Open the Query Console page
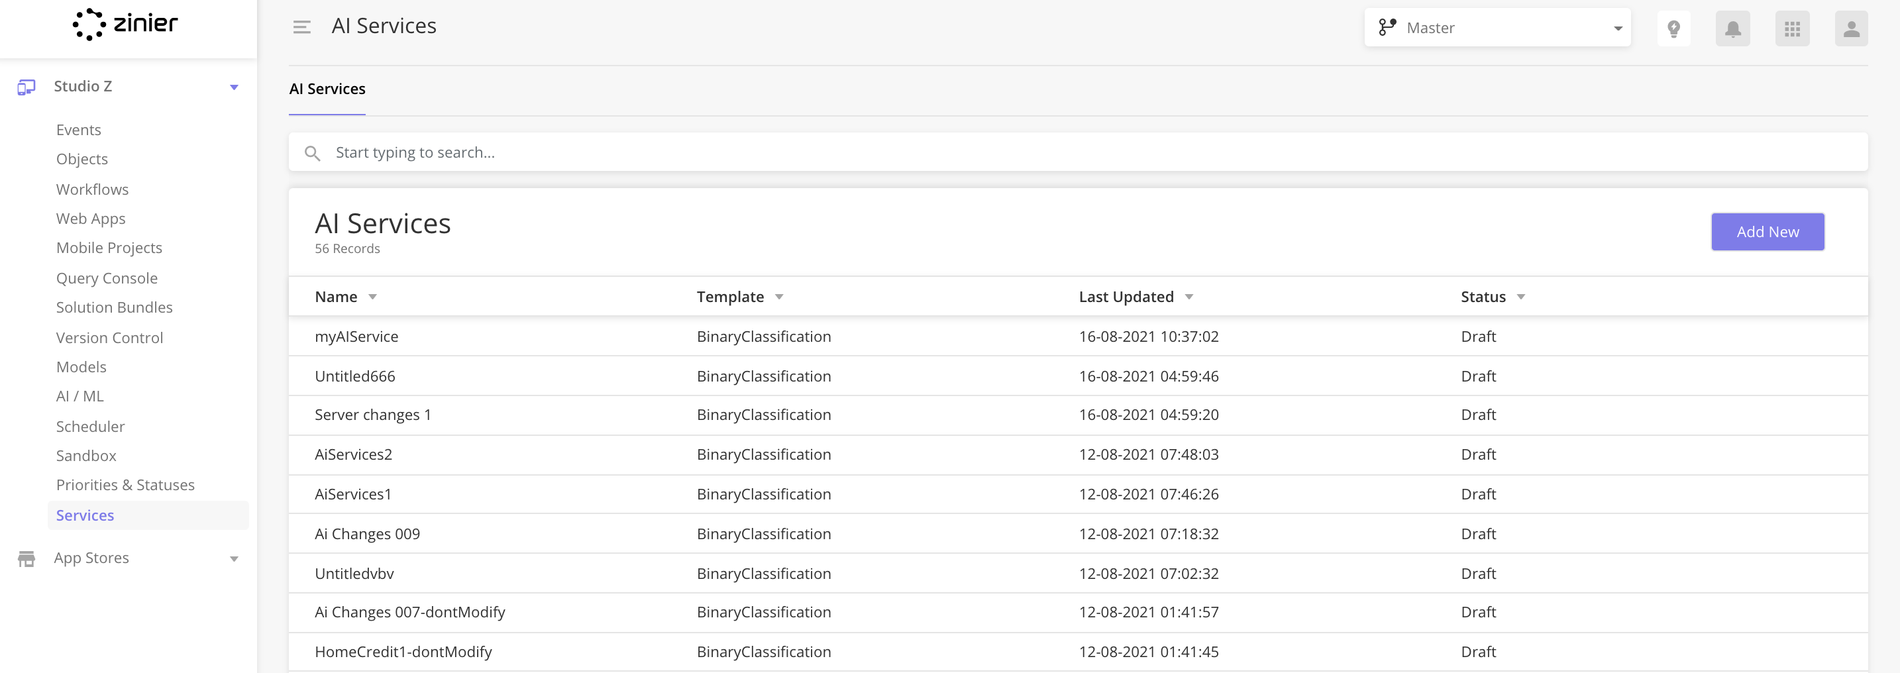Image resolution: width=1900 pixels, height=673 pixels. pos(107,278)
